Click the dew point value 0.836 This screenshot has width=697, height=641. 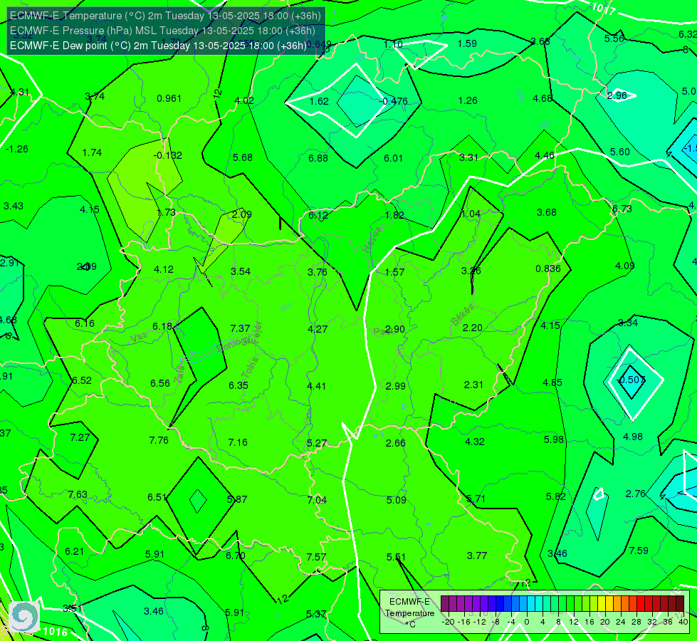(x=548, y=269)
